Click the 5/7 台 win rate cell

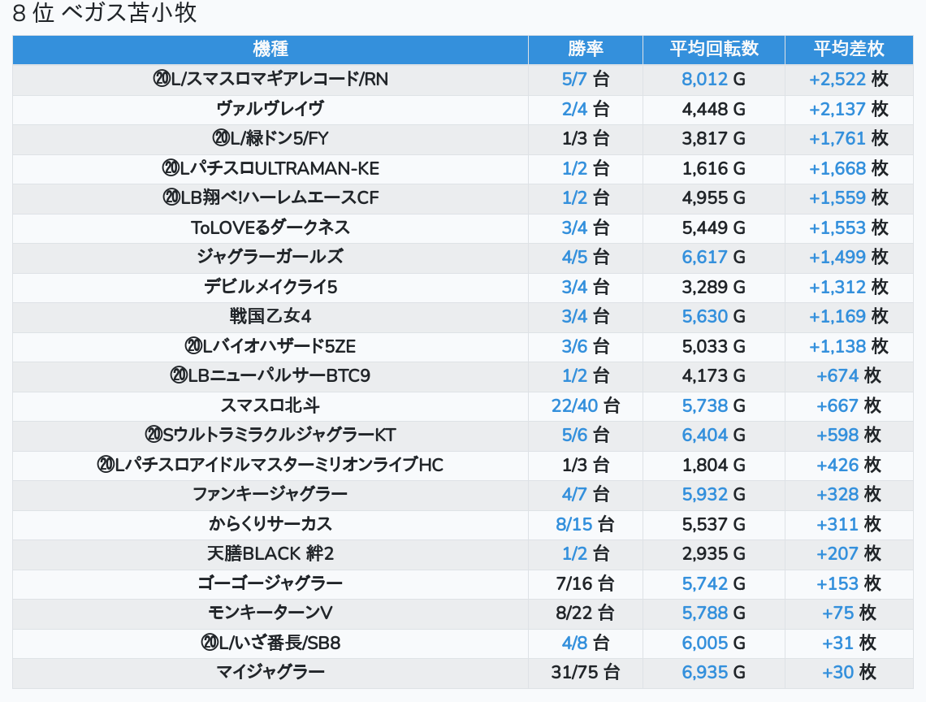(585, 79)
